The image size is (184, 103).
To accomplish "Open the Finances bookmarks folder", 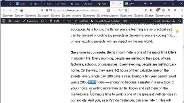I will [x=89, y=16].
